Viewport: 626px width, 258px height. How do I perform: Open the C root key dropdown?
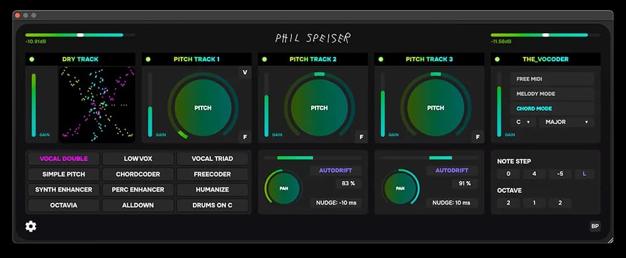pyautogui.click(x=523, y=122)
